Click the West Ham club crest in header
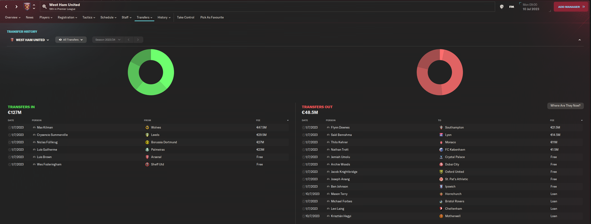 pyautogui.click(x=27, y=7)
